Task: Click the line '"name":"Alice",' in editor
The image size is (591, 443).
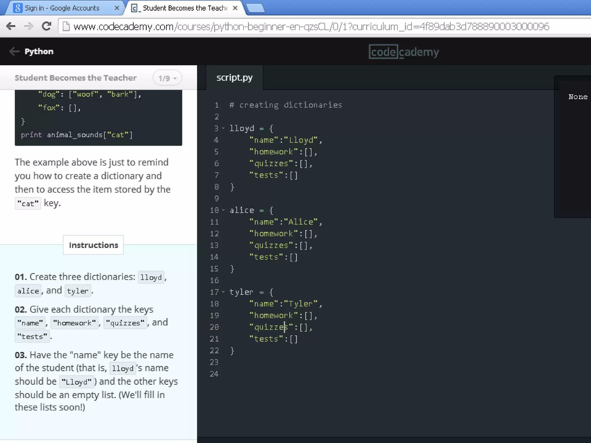Action: [x=286, y=222]
